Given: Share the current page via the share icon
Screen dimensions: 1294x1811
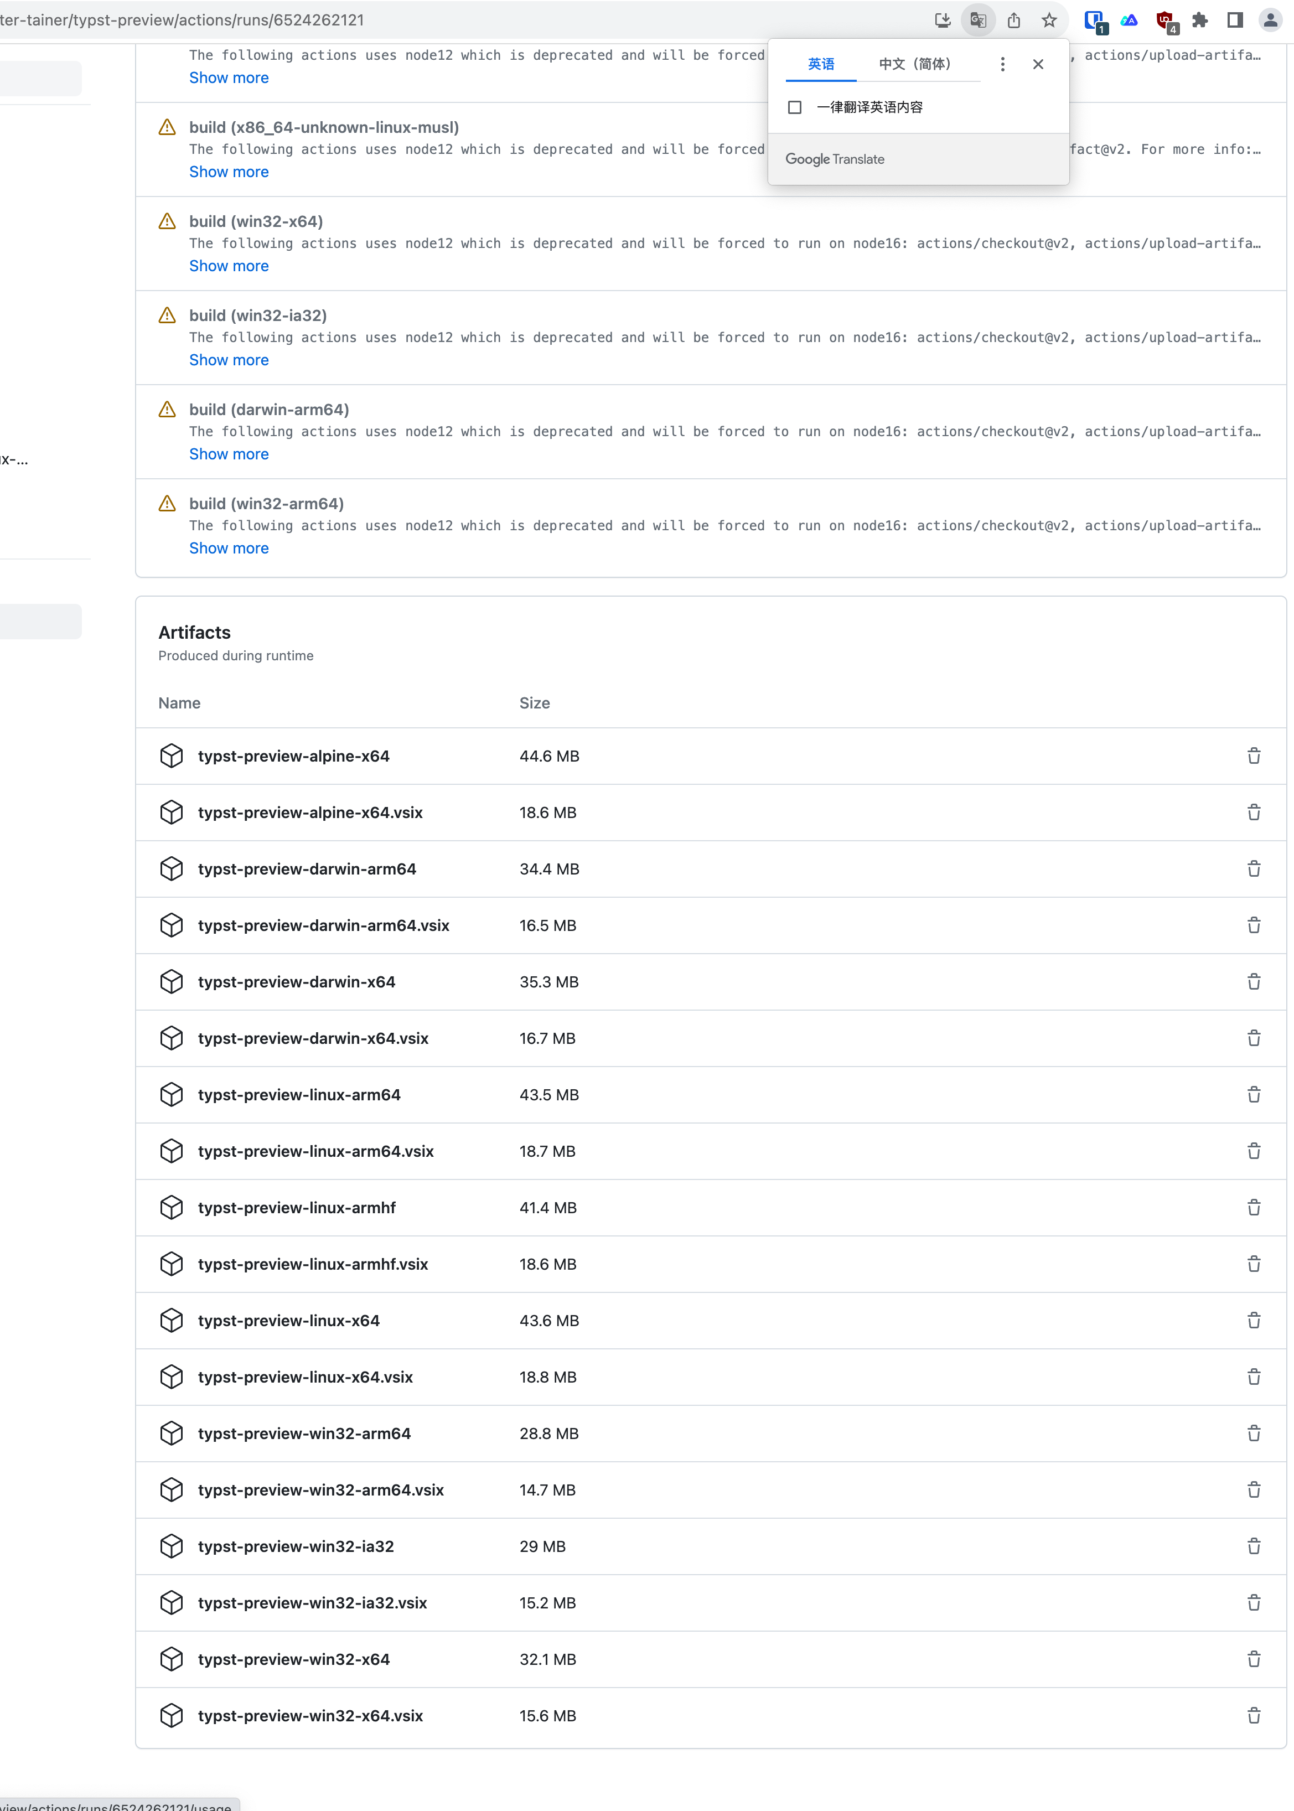Looking at the screenshot, I should pos(1013,20).
